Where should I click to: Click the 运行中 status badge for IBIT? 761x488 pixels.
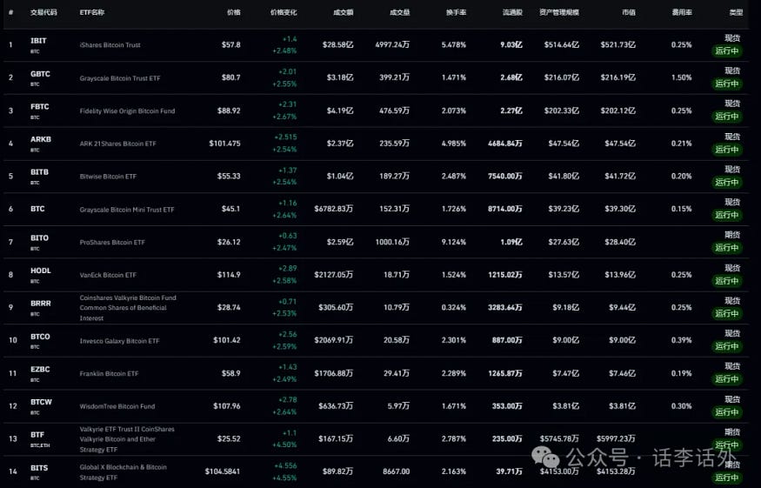point(726,50)
